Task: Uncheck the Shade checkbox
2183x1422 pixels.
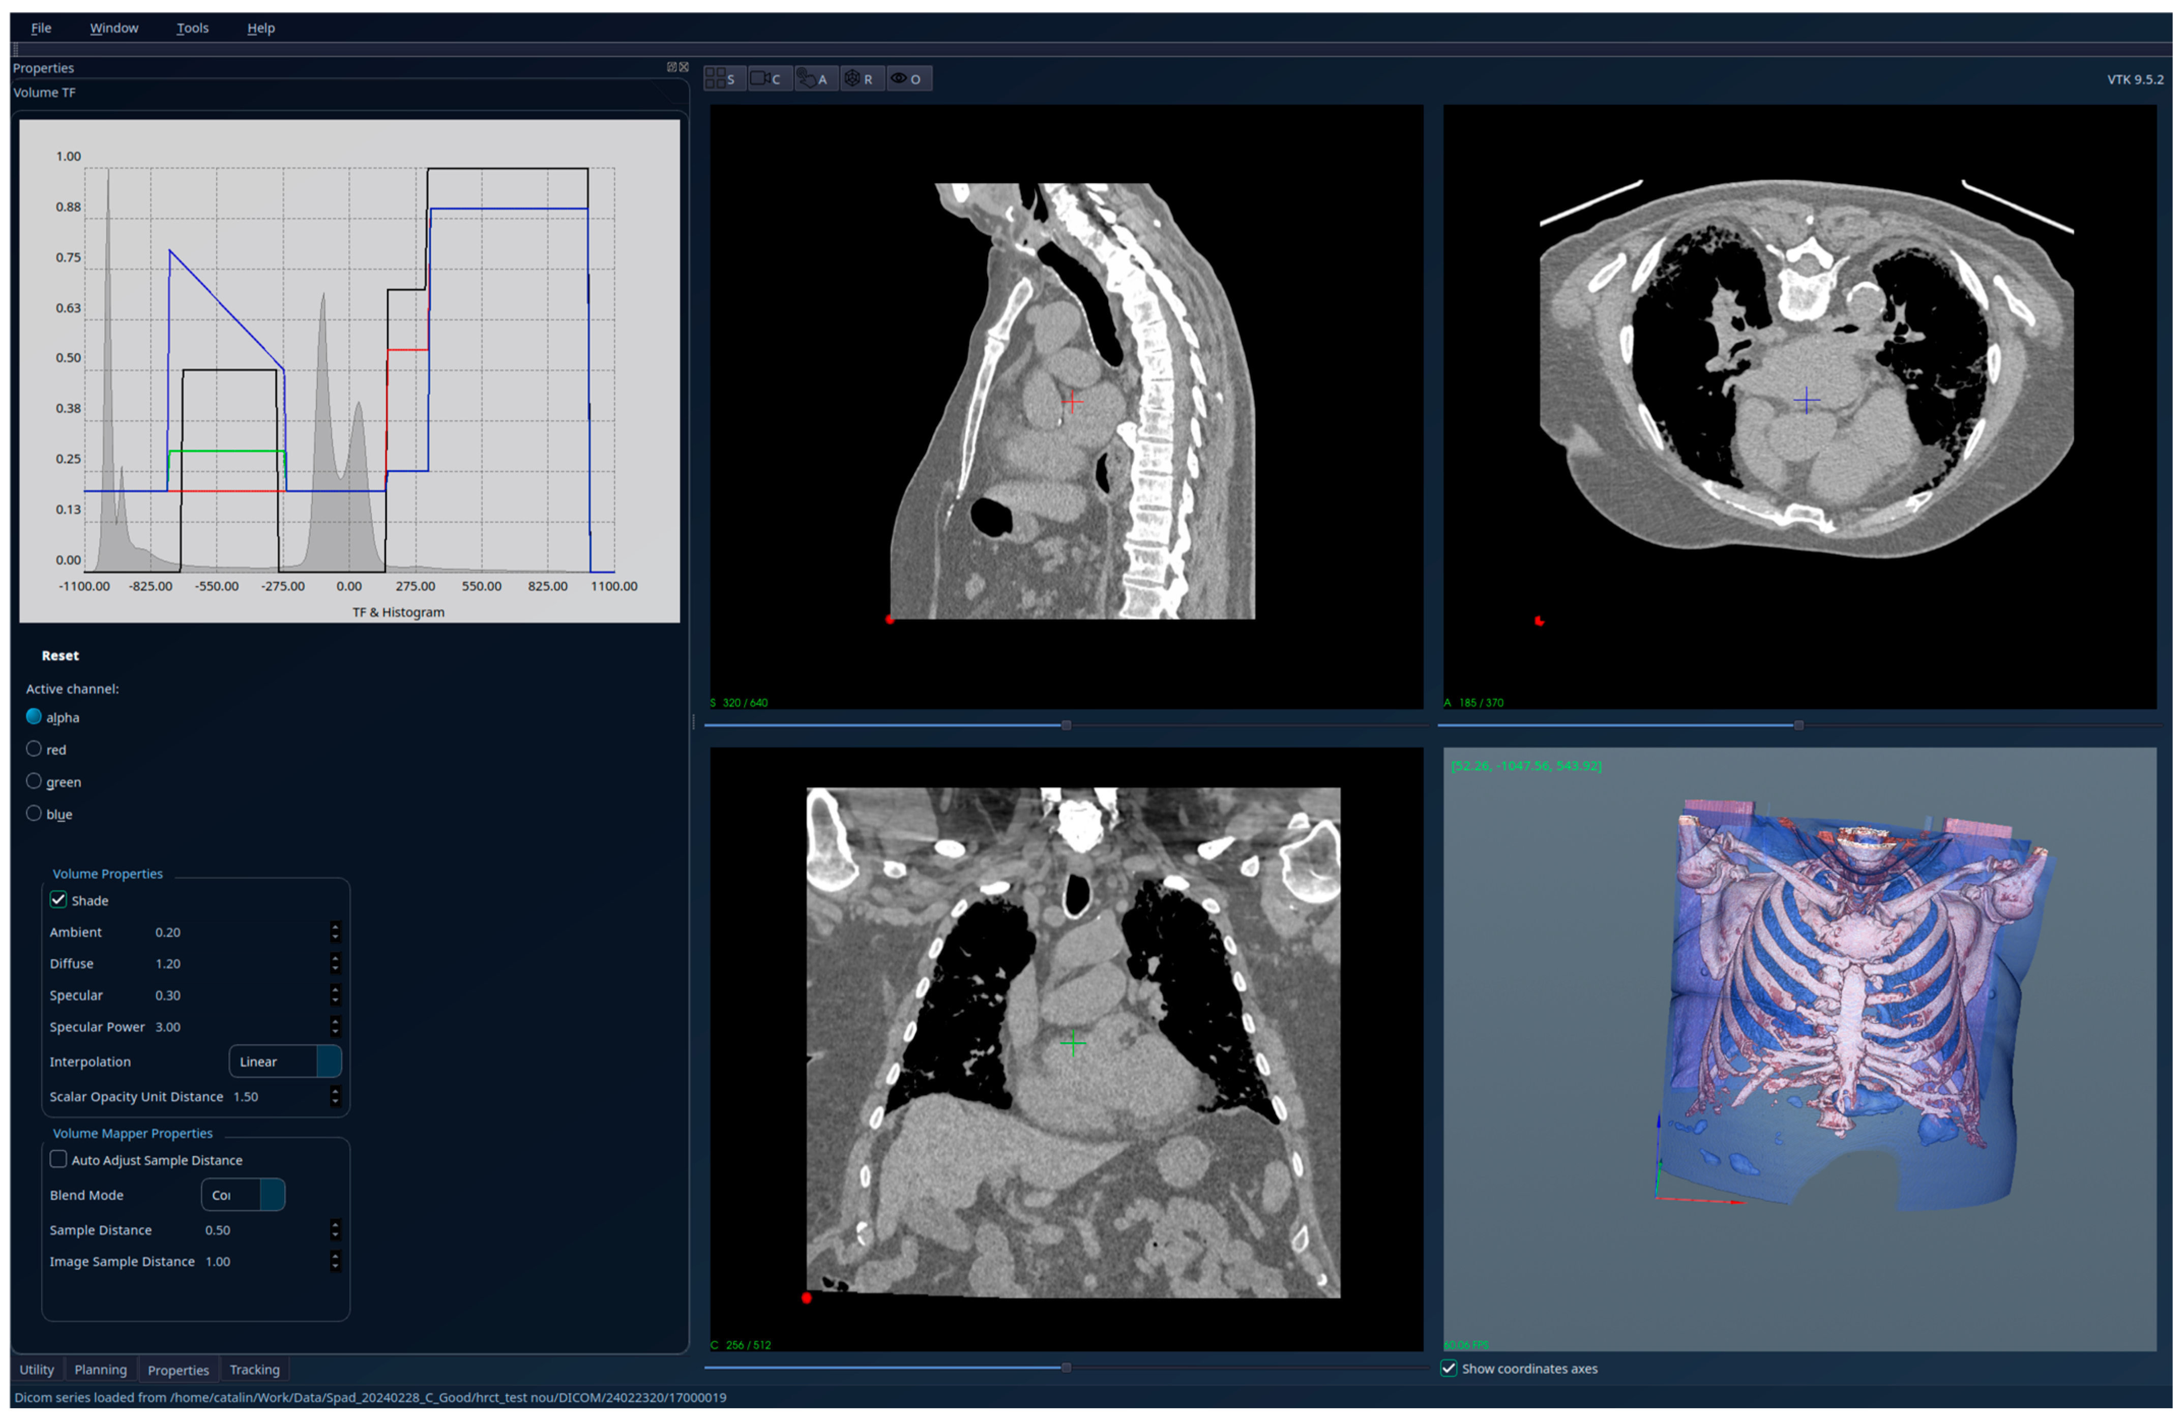Action: pyautogui.click(x=58, y=899)
